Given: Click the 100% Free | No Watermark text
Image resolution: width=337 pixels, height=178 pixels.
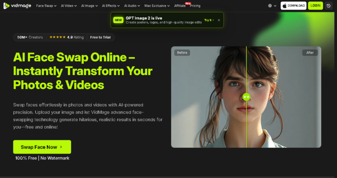Looking at the screenshot, I should pyautogui.click(x=42, y=158).
